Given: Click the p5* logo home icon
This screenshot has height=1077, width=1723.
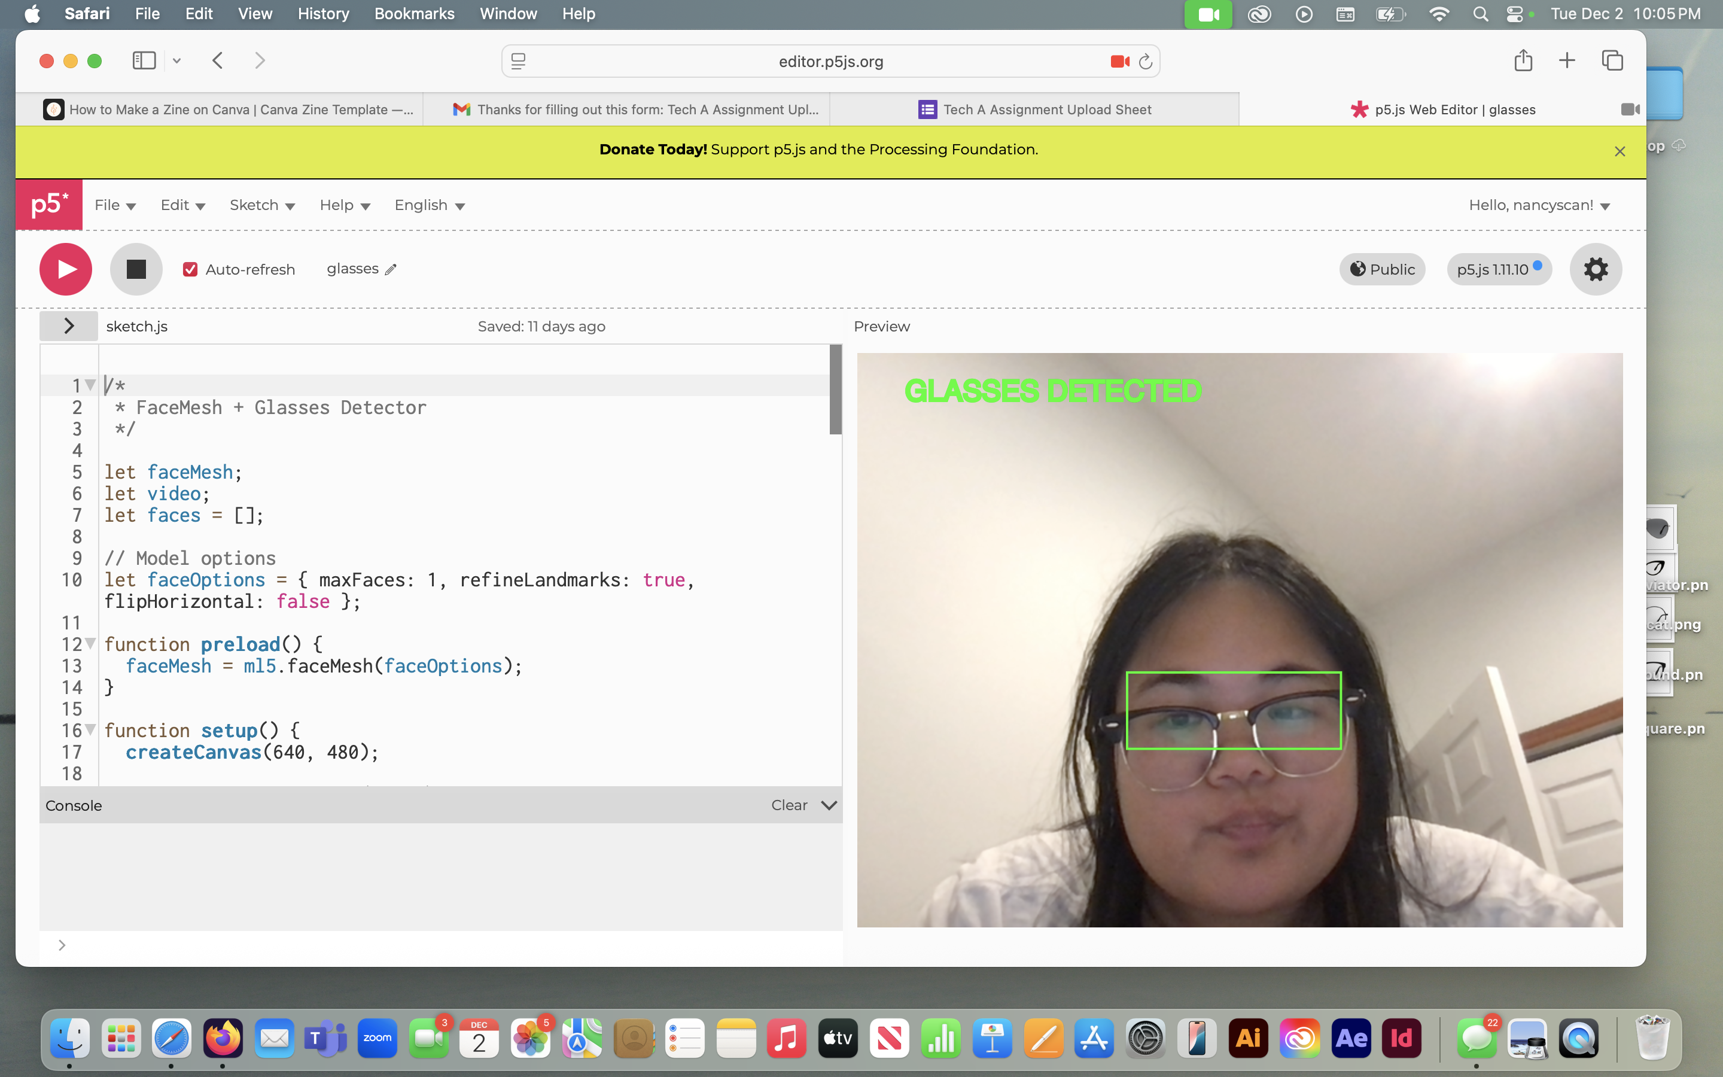Looking at the screenshot, I should [x=49, y=205].
